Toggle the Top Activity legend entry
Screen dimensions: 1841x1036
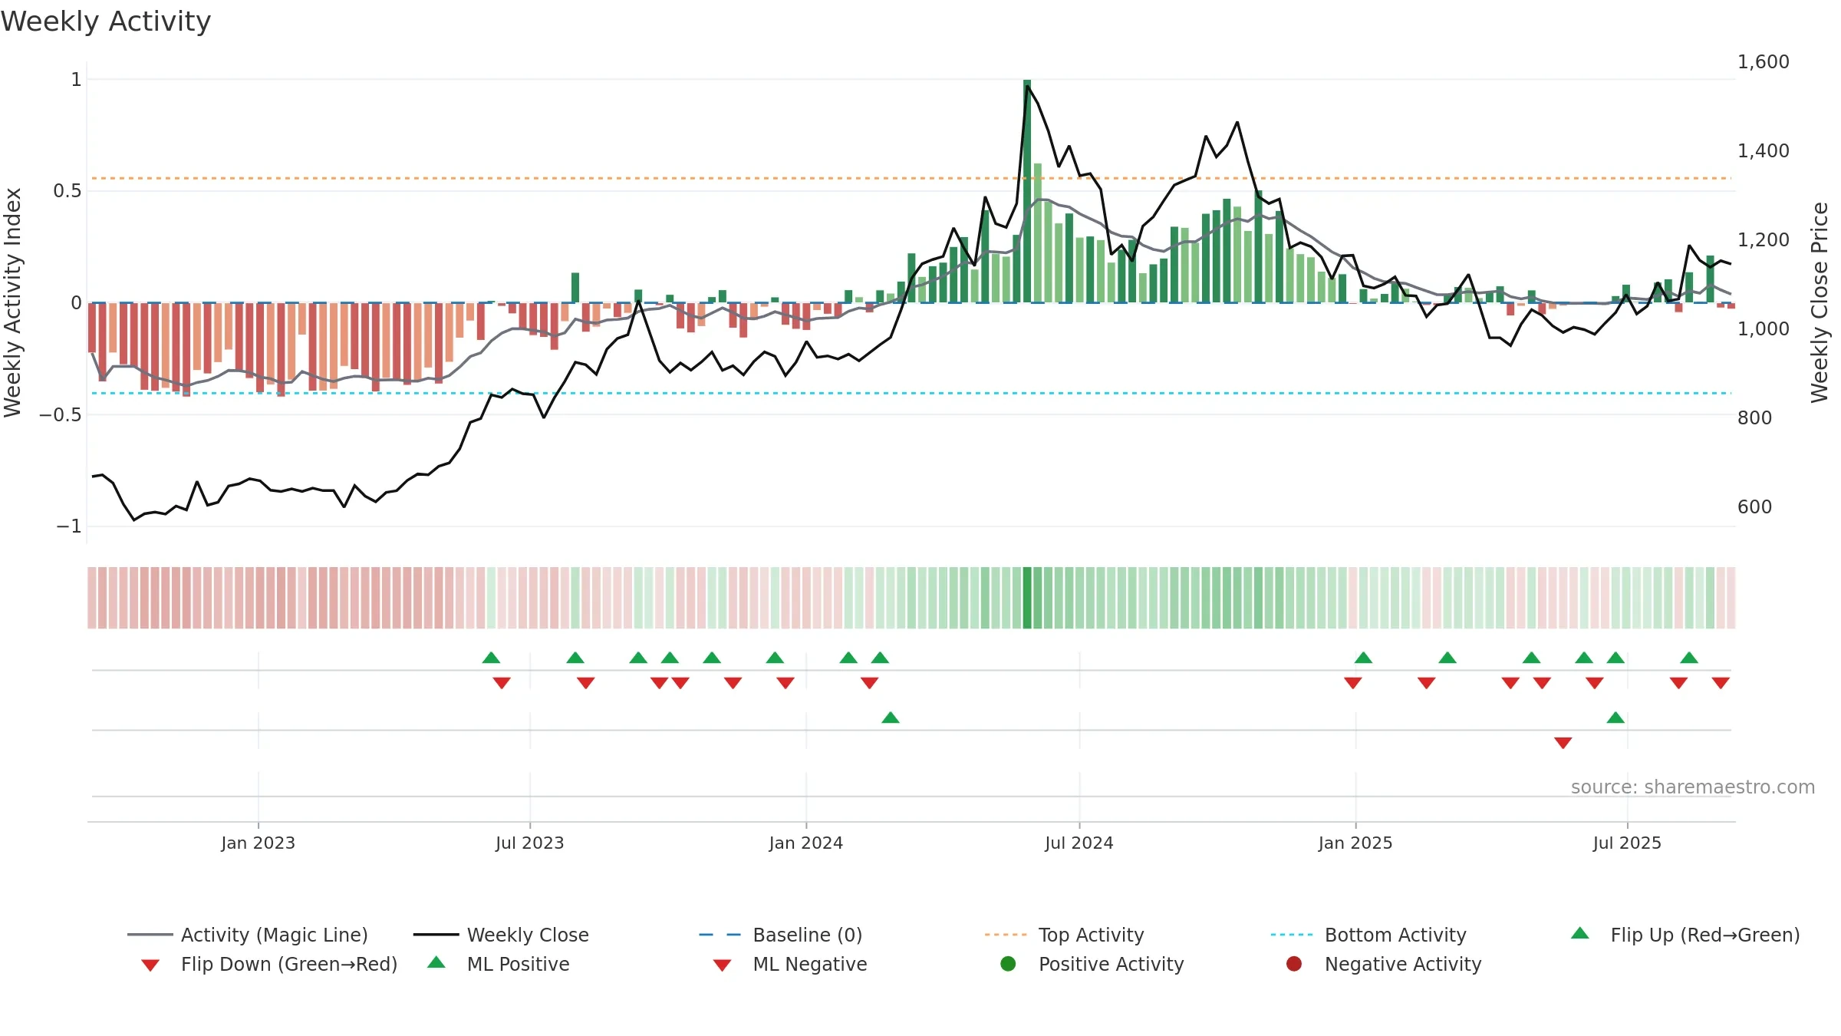click(x=1064, y=935)
